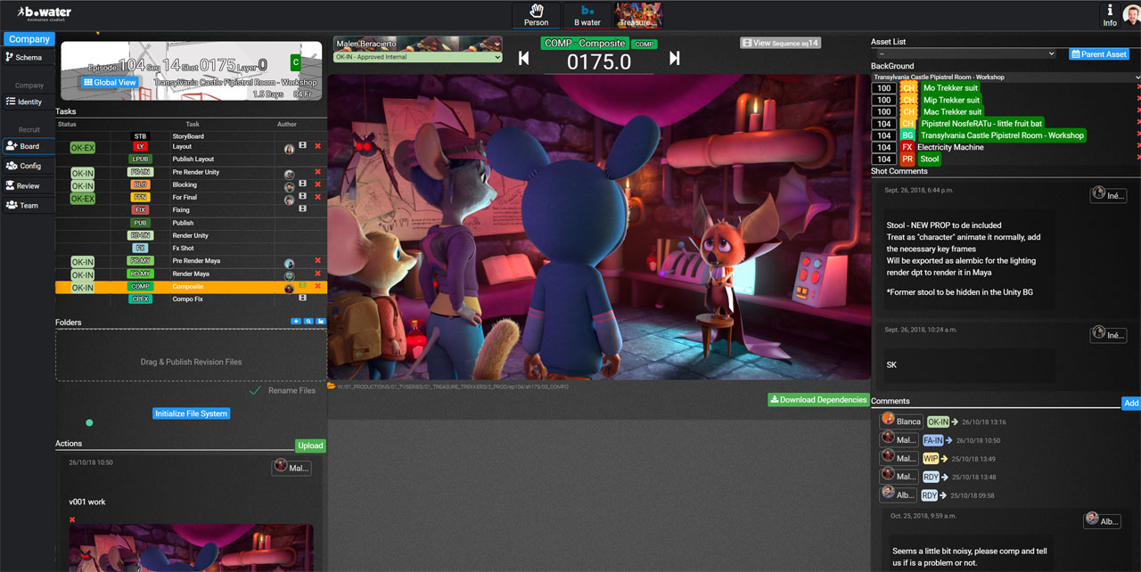Click the film icon on the Blocking row
Screen dimensions: 1141x572
click(x=303, y=184)
